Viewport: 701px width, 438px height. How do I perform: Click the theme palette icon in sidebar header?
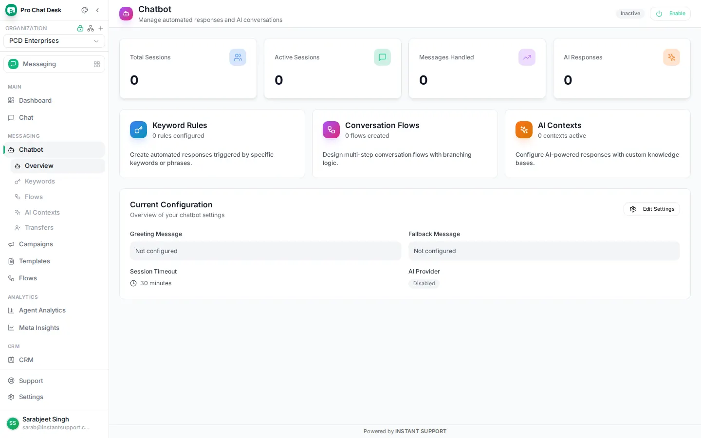click(x=85, y=10)
